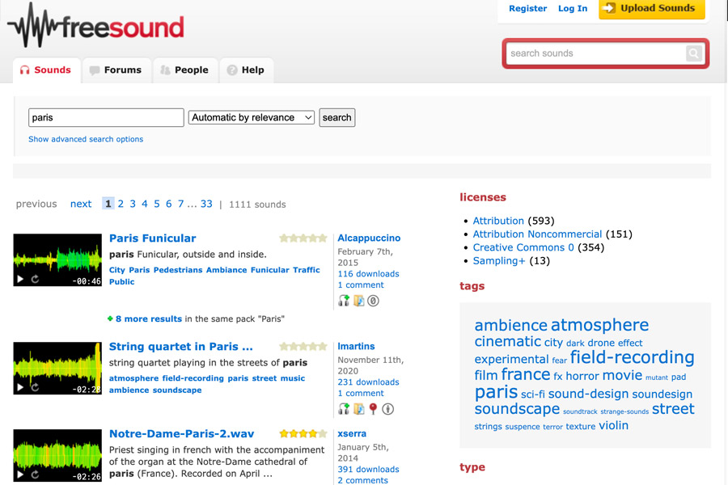This screenshot has height=485, width=728.
Task: Go to results page 4
Action: [145, 204]
